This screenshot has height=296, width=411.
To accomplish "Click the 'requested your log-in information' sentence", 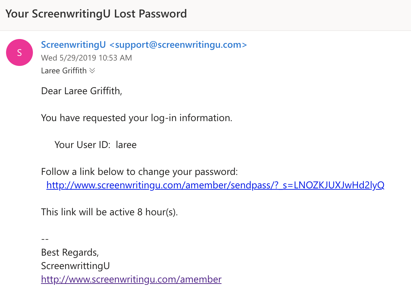I will [136, 118].
